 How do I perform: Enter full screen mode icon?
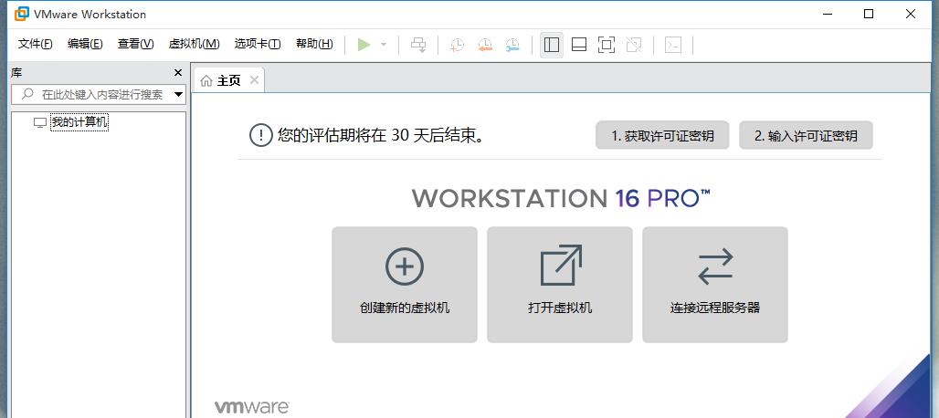click(607, 45)
